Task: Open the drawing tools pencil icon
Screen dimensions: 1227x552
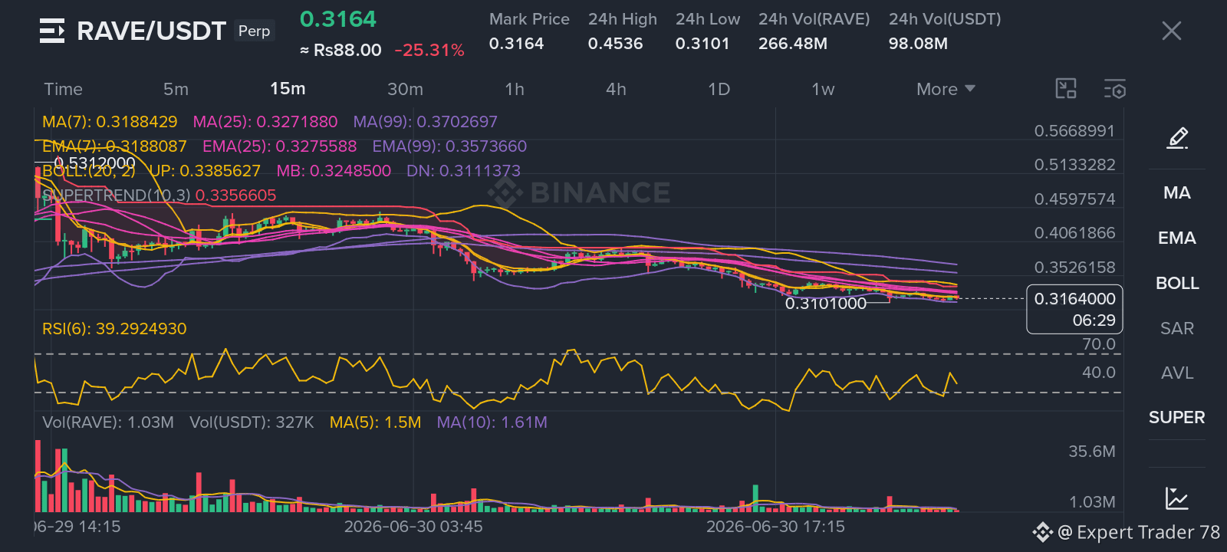Action: [x=1177, y=138]
